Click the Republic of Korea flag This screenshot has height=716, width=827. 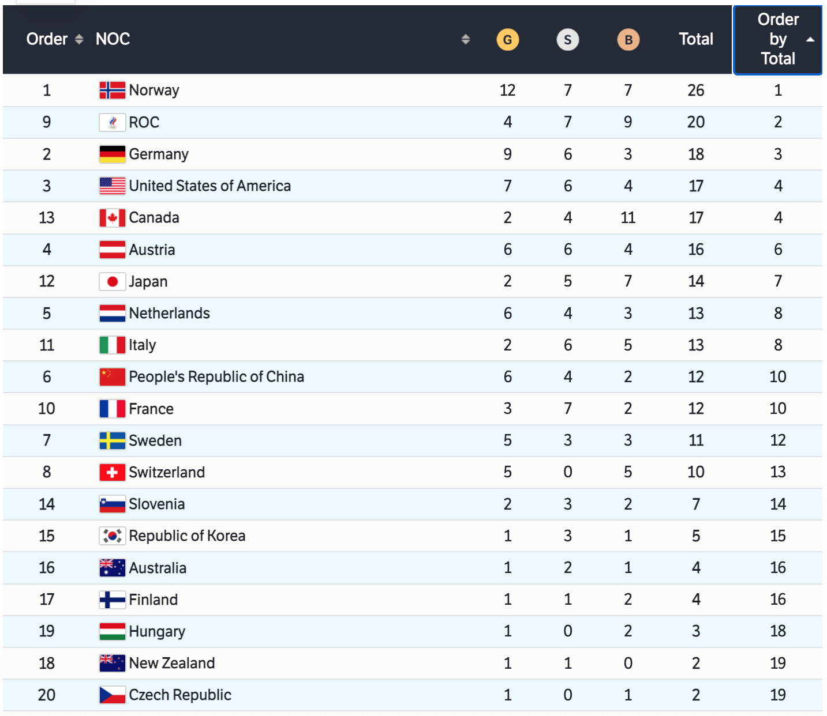[x=112, y=536]
